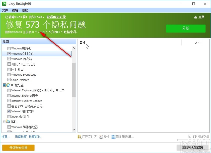Viewport: 211px width, 153px height.
Task: Click the 类别 panel header
Action: tap(39, 42)
